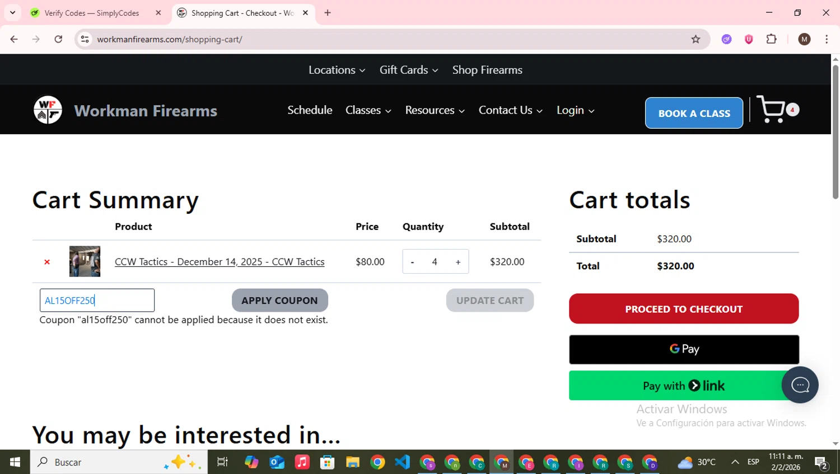Click the Workman Firearms site title
Viewport: 840px width, 474px height.
click(146, 111)
